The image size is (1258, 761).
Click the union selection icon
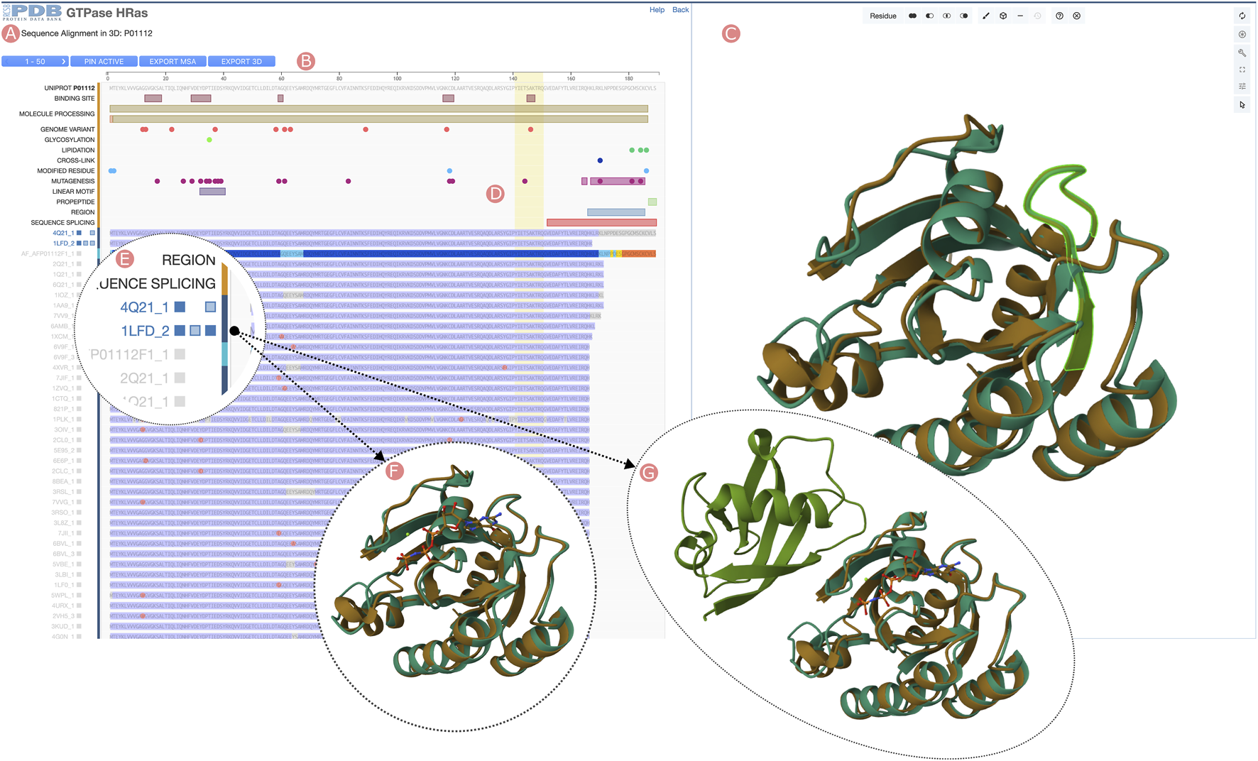pos(912,16)
